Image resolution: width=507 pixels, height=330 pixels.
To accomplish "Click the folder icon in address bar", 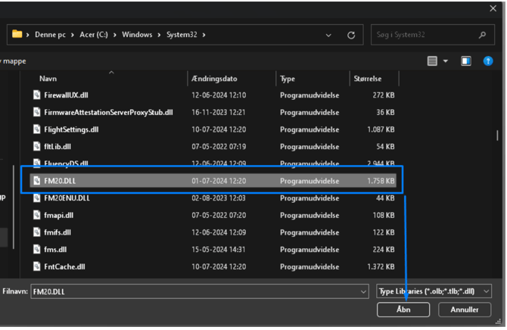I will [x=17, y=35].
